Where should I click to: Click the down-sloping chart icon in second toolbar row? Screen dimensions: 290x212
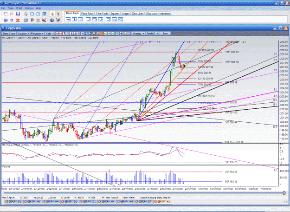pos(44,20)
